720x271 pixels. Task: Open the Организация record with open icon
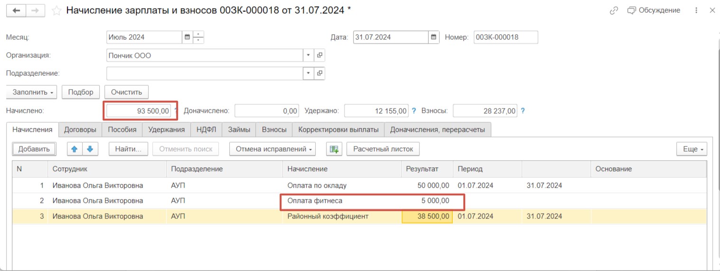point(320,55)
